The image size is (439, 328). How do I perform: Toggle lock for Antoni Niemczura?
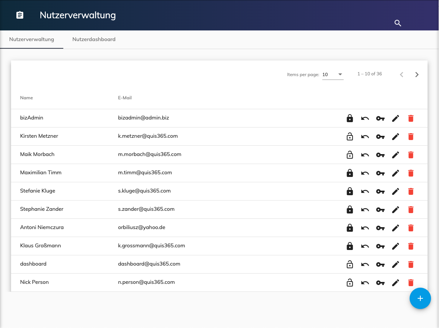pos(350,228)
